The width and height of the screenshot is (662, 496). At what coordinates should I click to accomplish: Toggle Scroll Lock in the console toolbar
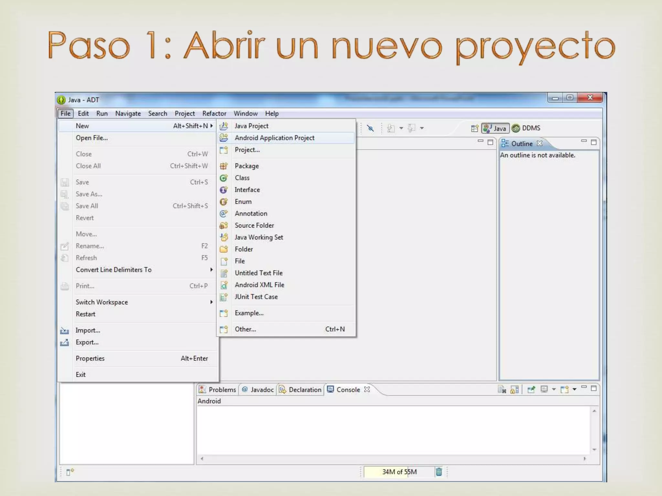[x=514, y=390]
